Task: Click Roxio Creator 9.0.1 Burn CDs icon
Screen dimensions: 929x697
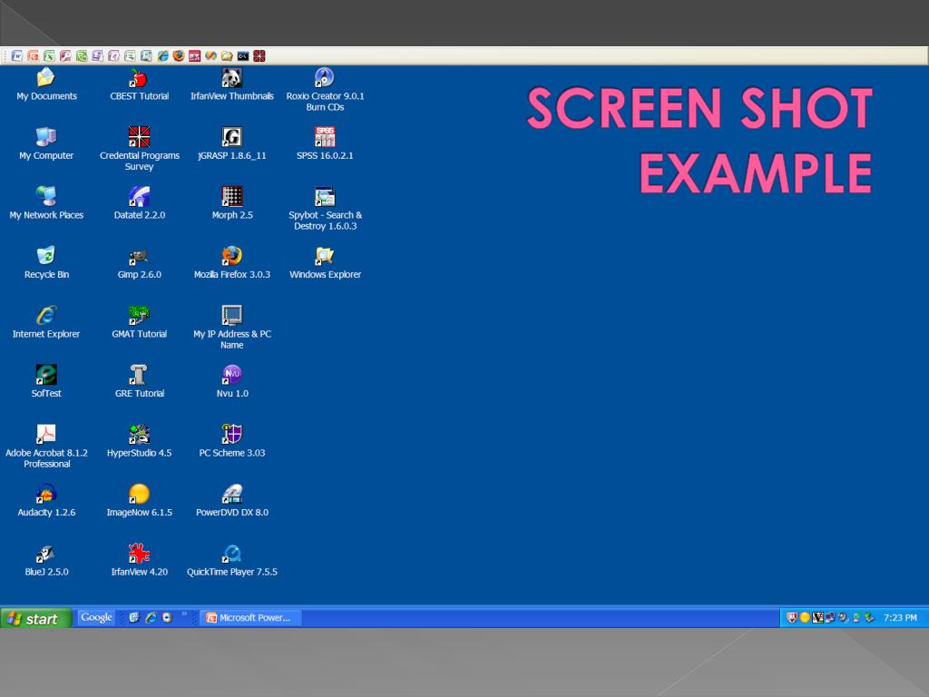Action: click(x=325, y=90)
